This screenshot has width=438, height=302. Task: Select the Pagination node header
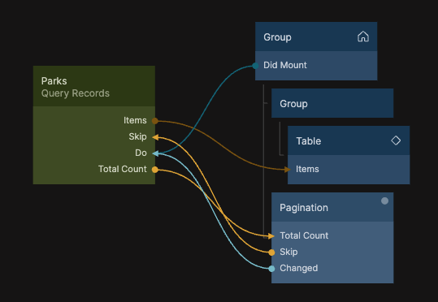click(x=332, y=207)
